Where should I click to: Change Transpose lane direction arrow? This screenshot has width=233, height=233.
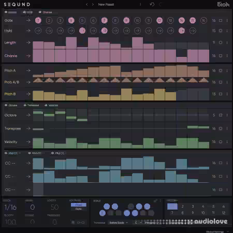(x=28, y=128)
